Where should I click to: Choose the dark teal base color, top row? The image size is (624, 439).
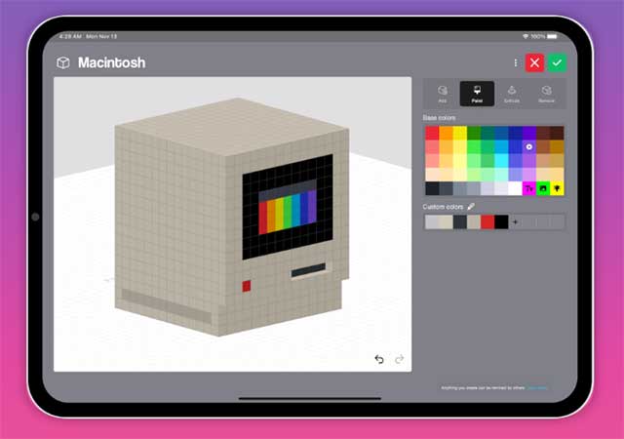487,133
